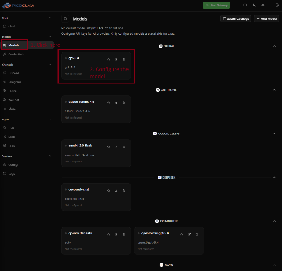Open the agent Hub page
282x271 pixels.
(x=27, y=128)
